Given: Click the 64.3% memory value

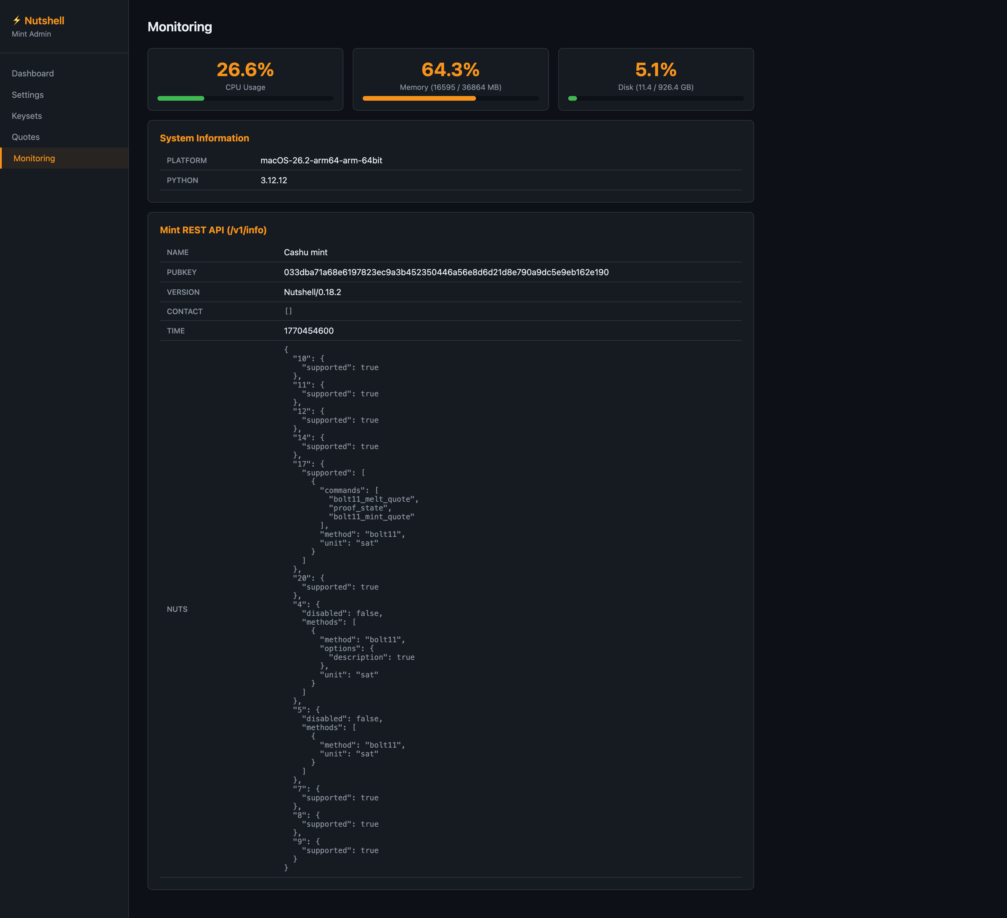Looking at the screenshot, I should [450, 69].
